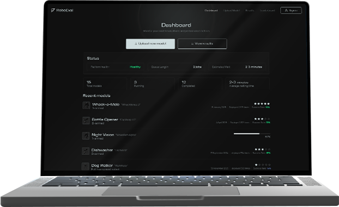339x207 pixels.
Task: Click the Estimated Wait 2-3 minutes value
Action: (253, 67)
